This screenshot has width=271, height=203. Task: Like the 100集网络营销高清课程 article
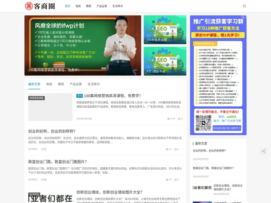pyautogui.click(x=179, y=119)
